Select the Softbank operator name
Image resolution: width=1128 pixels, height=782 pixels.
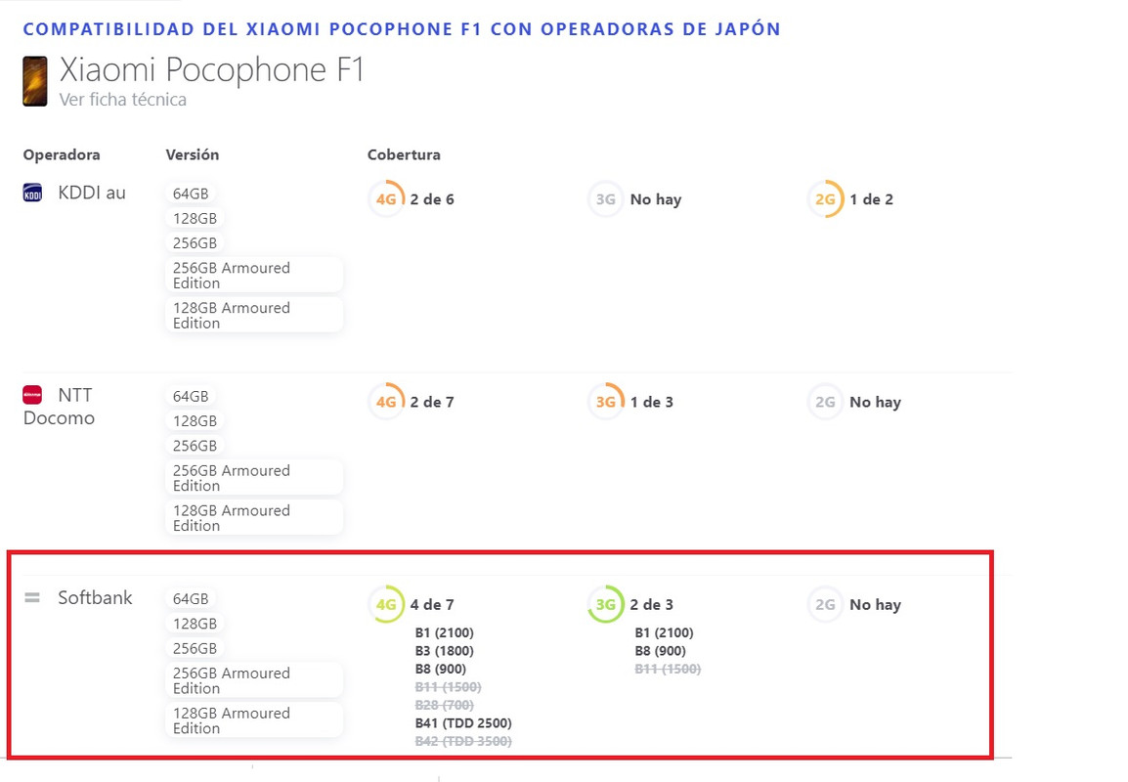tap(95, 598)
